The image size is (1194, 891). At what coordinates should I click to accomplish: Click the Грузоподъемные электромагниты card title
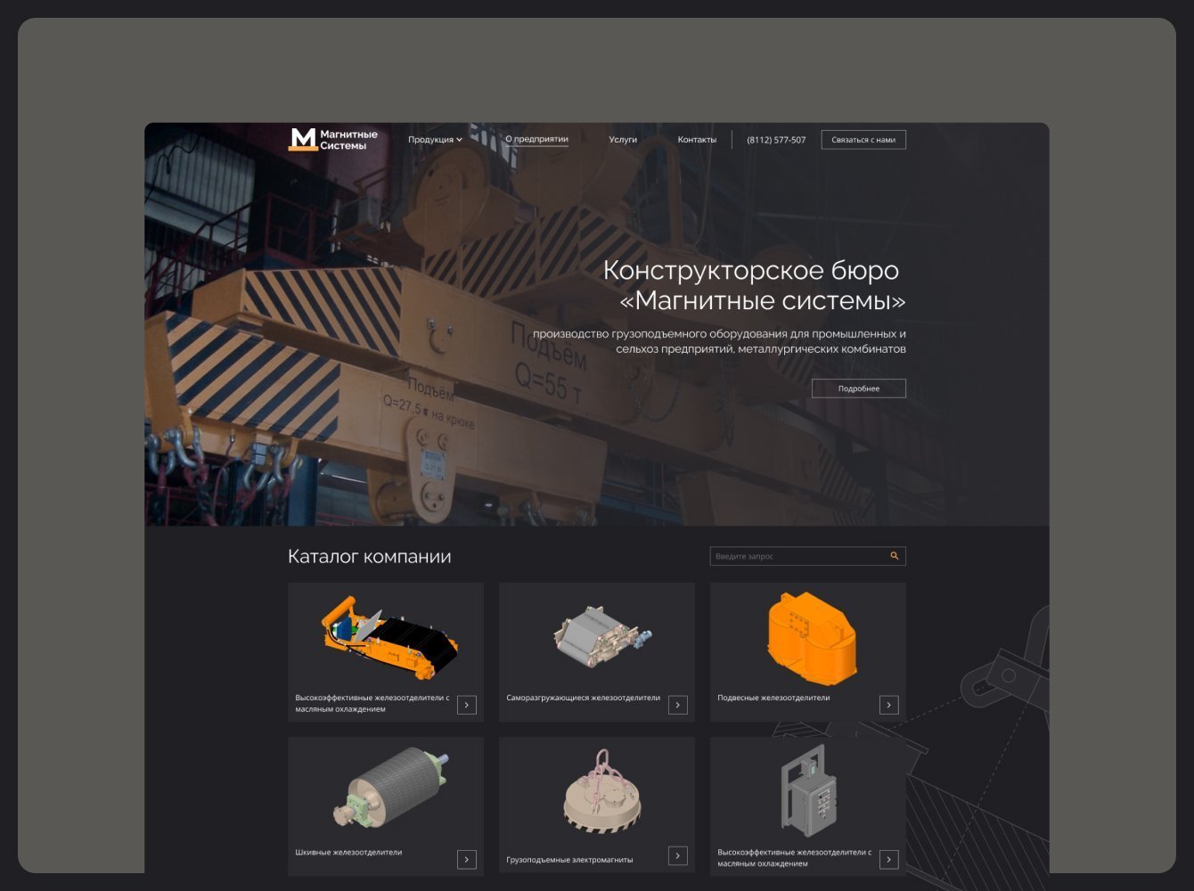click(x=569, y=860)
